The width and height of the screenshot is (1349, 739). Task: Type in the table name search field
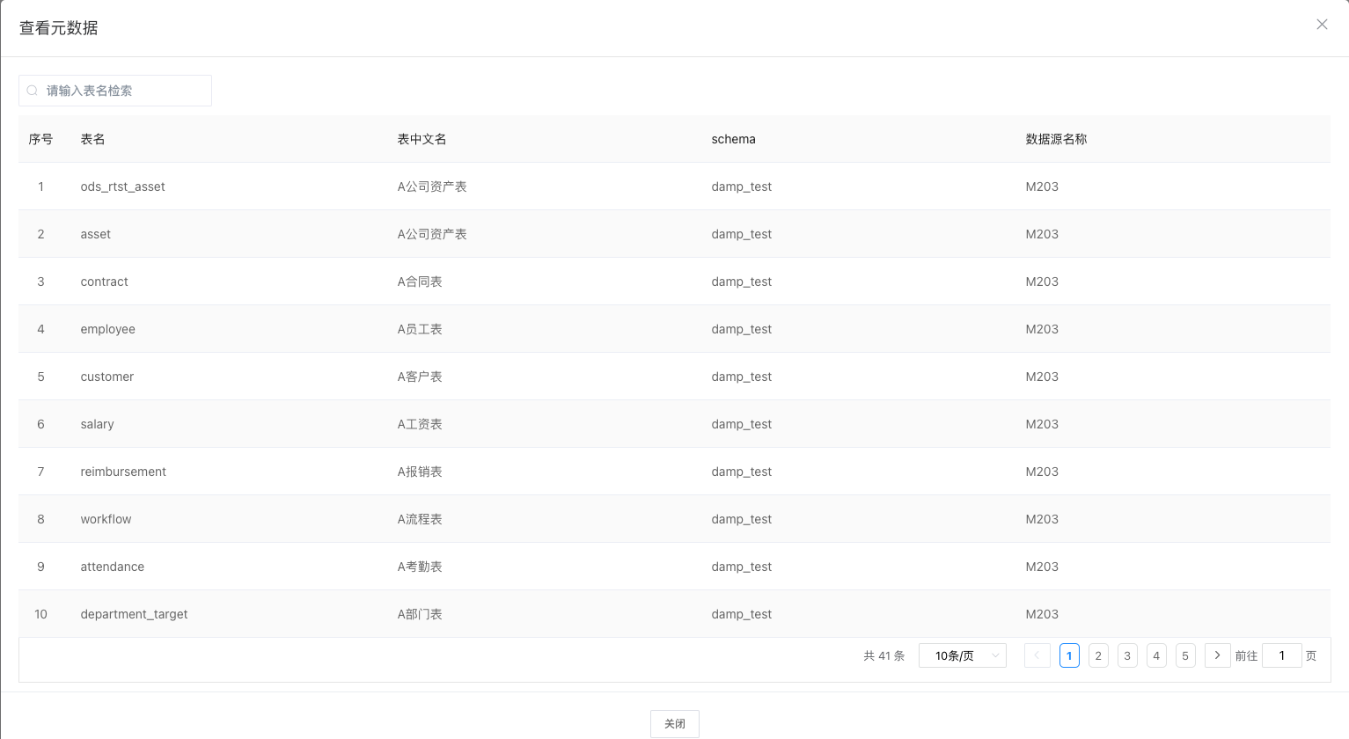coord(123,91)
